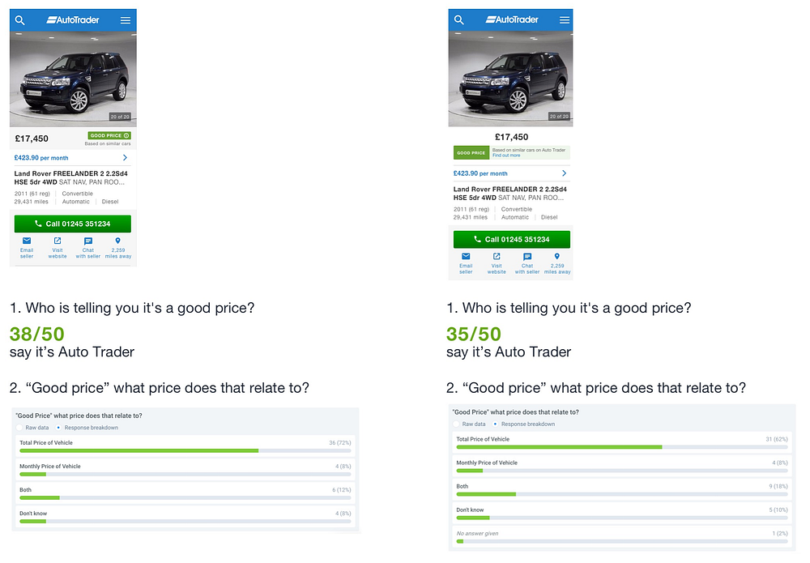The width and height of the screenshot is (810, 563).
Task: Click Call 01245 351234 button in left mockup
Action: tap(73, 224)
